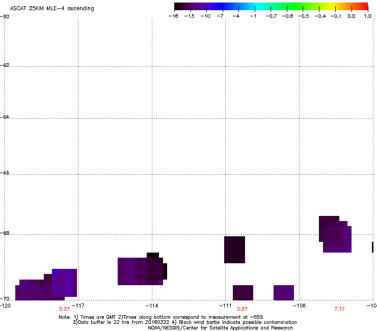Click the dark block at the bottom right of -111
The image size is (377, 331).
click(x=243, y=292)
